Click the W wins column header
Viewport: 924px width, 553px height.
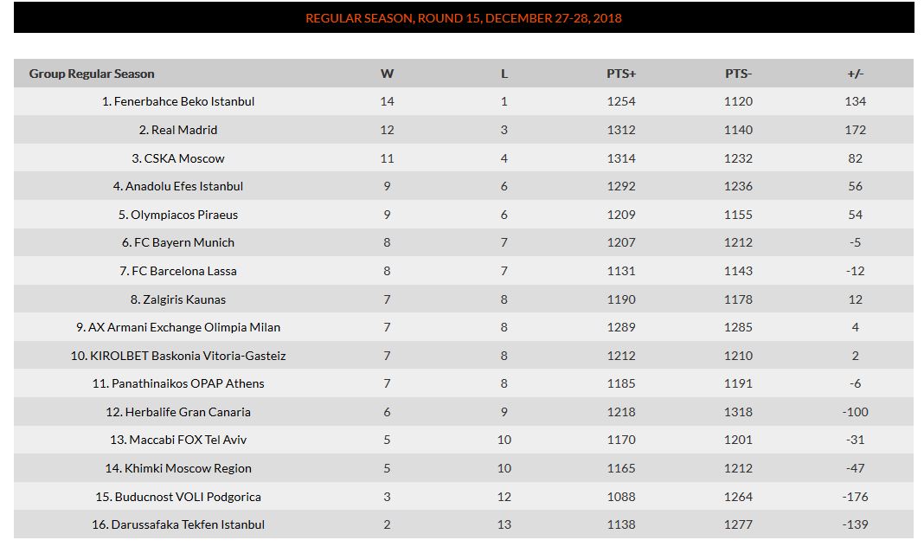click(387, 74)
